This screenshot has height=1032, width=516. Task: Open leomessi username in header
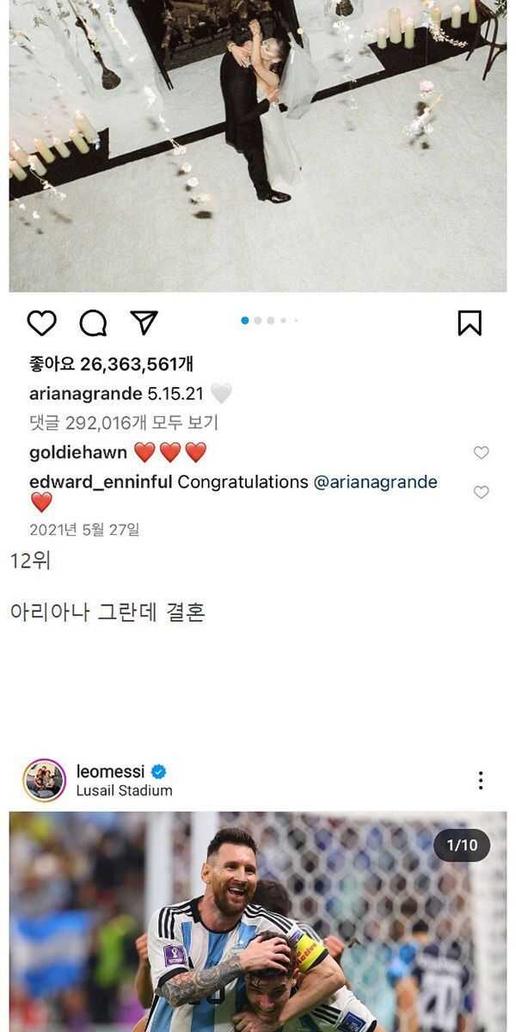tap(110, 771)
